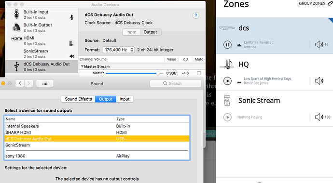Select HDMI device in Audio Devices list
The width and height of the screenshot is (333, 183).
(x=42, y=40)
